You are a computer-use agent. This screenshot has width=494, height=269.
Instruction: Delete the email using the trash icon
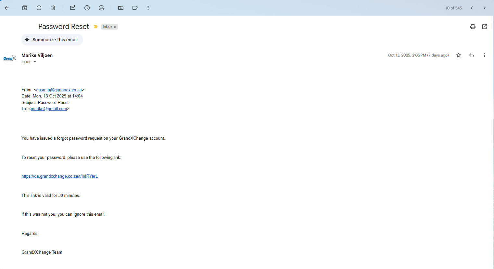(53, 8)
